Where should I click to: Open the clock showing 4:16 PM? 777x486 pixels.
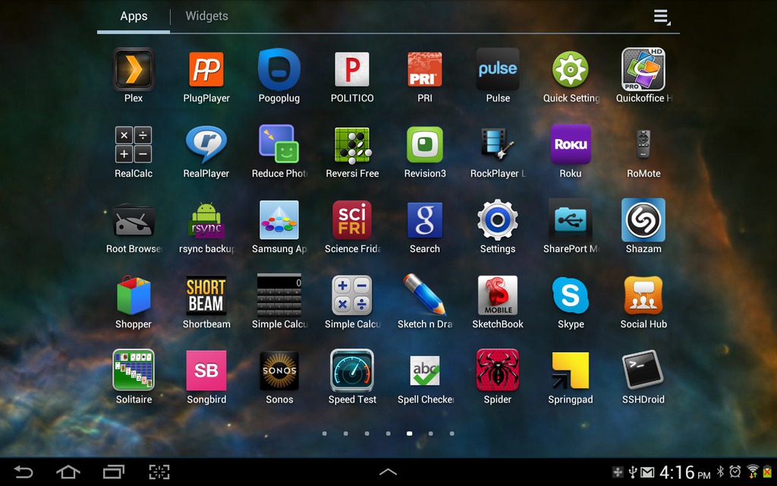click(x=684, y=472)
